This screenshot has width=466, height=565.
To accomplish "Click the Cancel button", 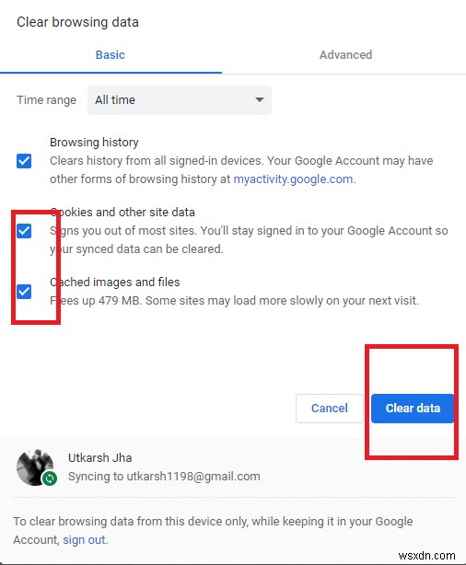I will [330, 409].
